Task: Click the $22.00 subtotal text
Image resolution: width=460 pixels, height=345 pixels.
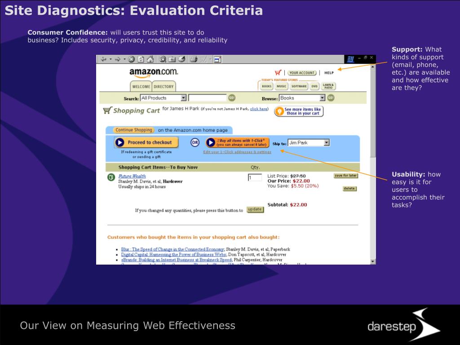Action: (x=298, y=205)
